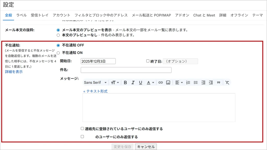
Task: Click the キャンセル button
Action: click(146, 147)
